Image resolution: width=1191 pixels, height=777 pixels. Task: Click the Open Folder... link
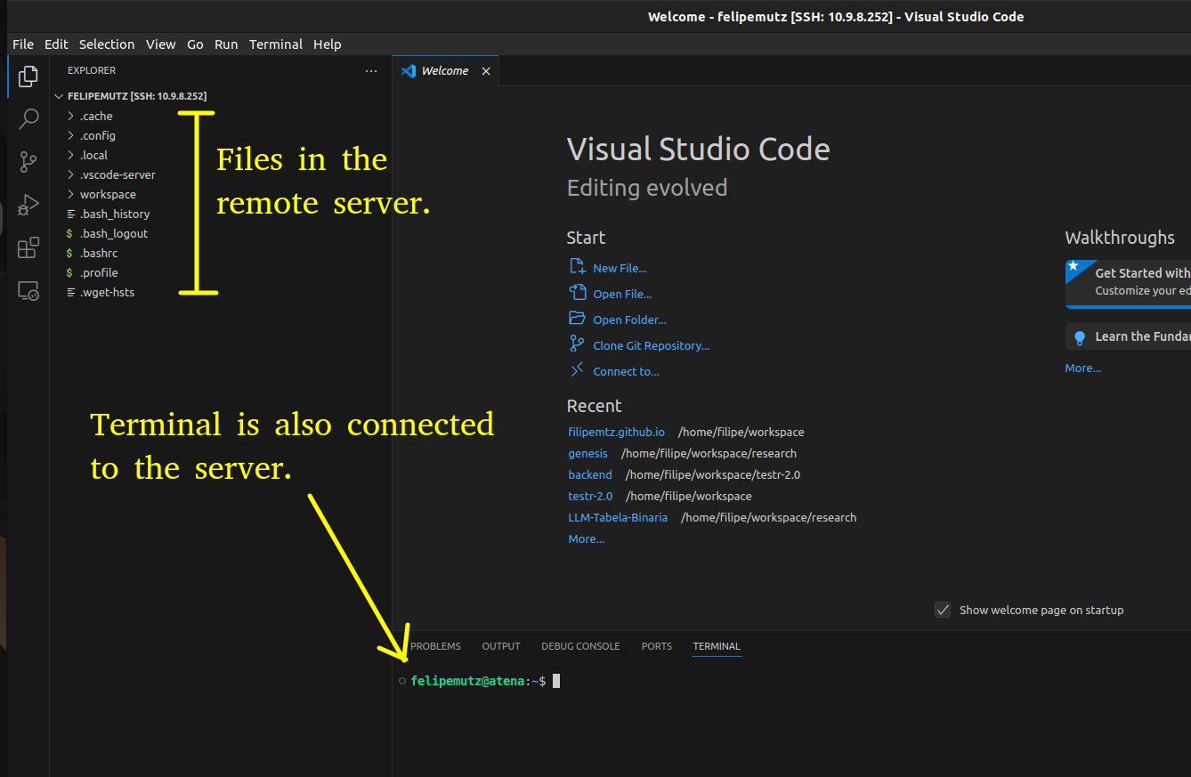point(629,320)
